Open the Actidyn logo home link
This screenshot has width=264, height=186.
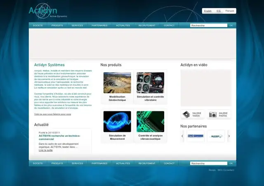point(48,11)
